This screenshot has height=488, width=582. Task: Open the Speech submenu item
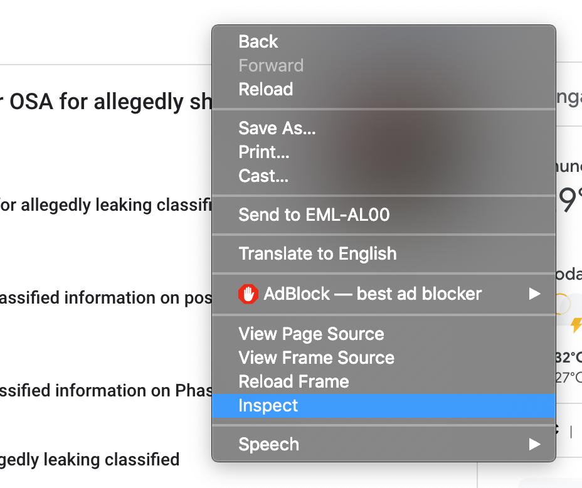(268, 445)
